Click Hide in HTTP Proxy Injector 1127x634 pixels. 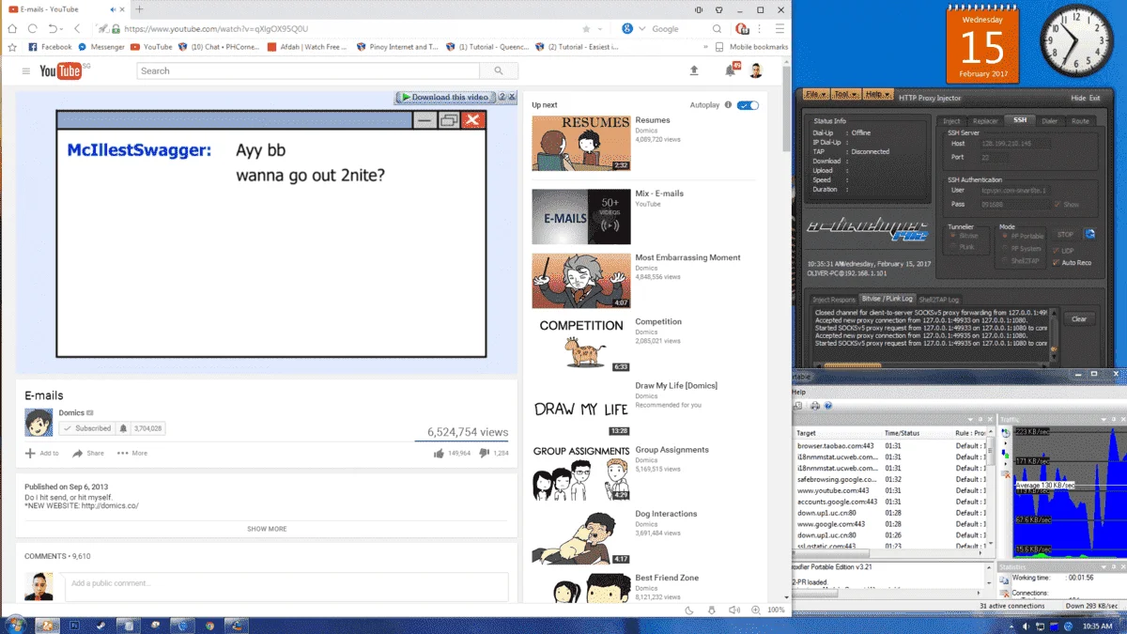coord(1078,98)
